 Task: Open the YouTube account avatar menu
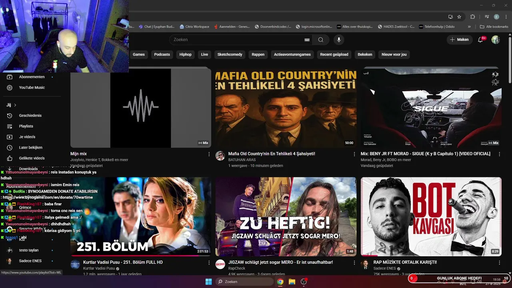(x=496, y=40)
